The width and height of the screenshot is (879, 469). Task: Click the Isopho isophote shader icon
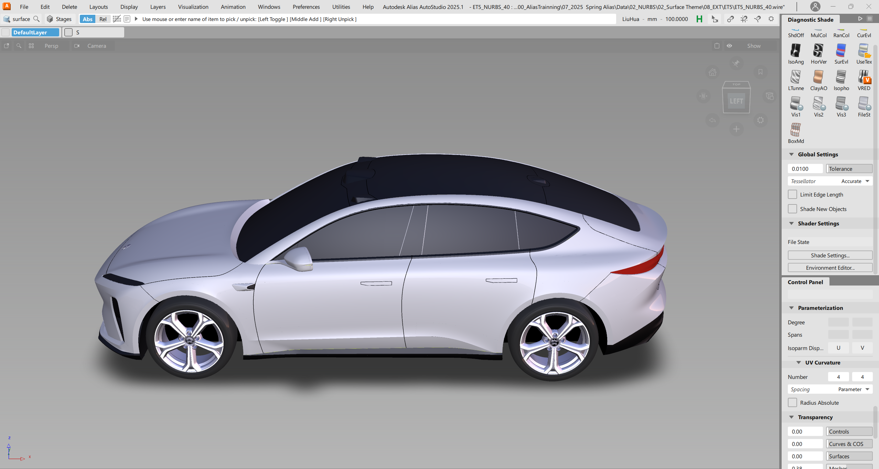(841, 77)
